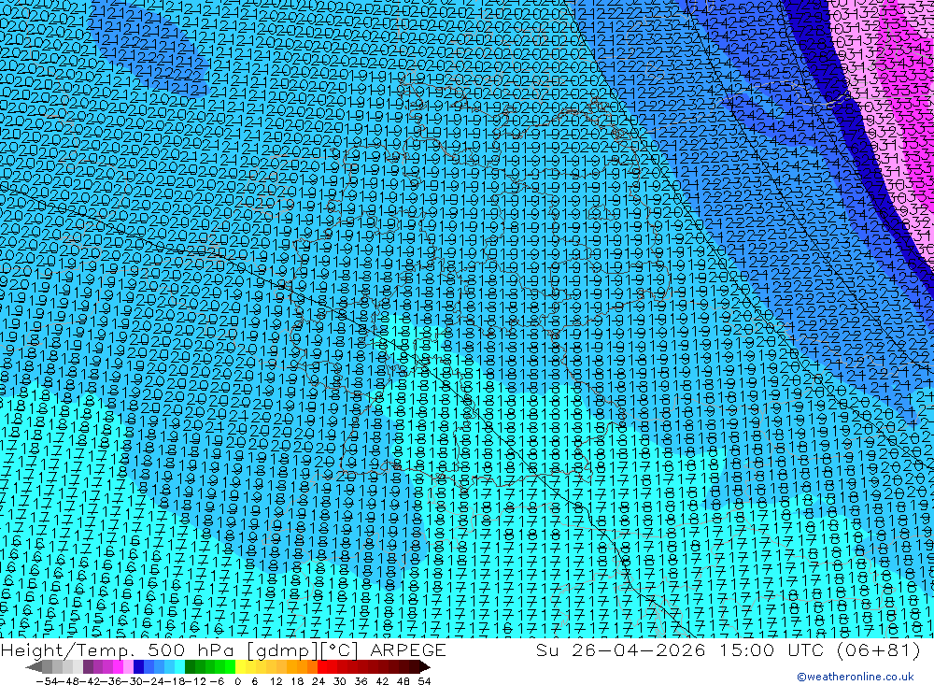
Task: Pick the dark green legend swatch
Action: [190, 667]
